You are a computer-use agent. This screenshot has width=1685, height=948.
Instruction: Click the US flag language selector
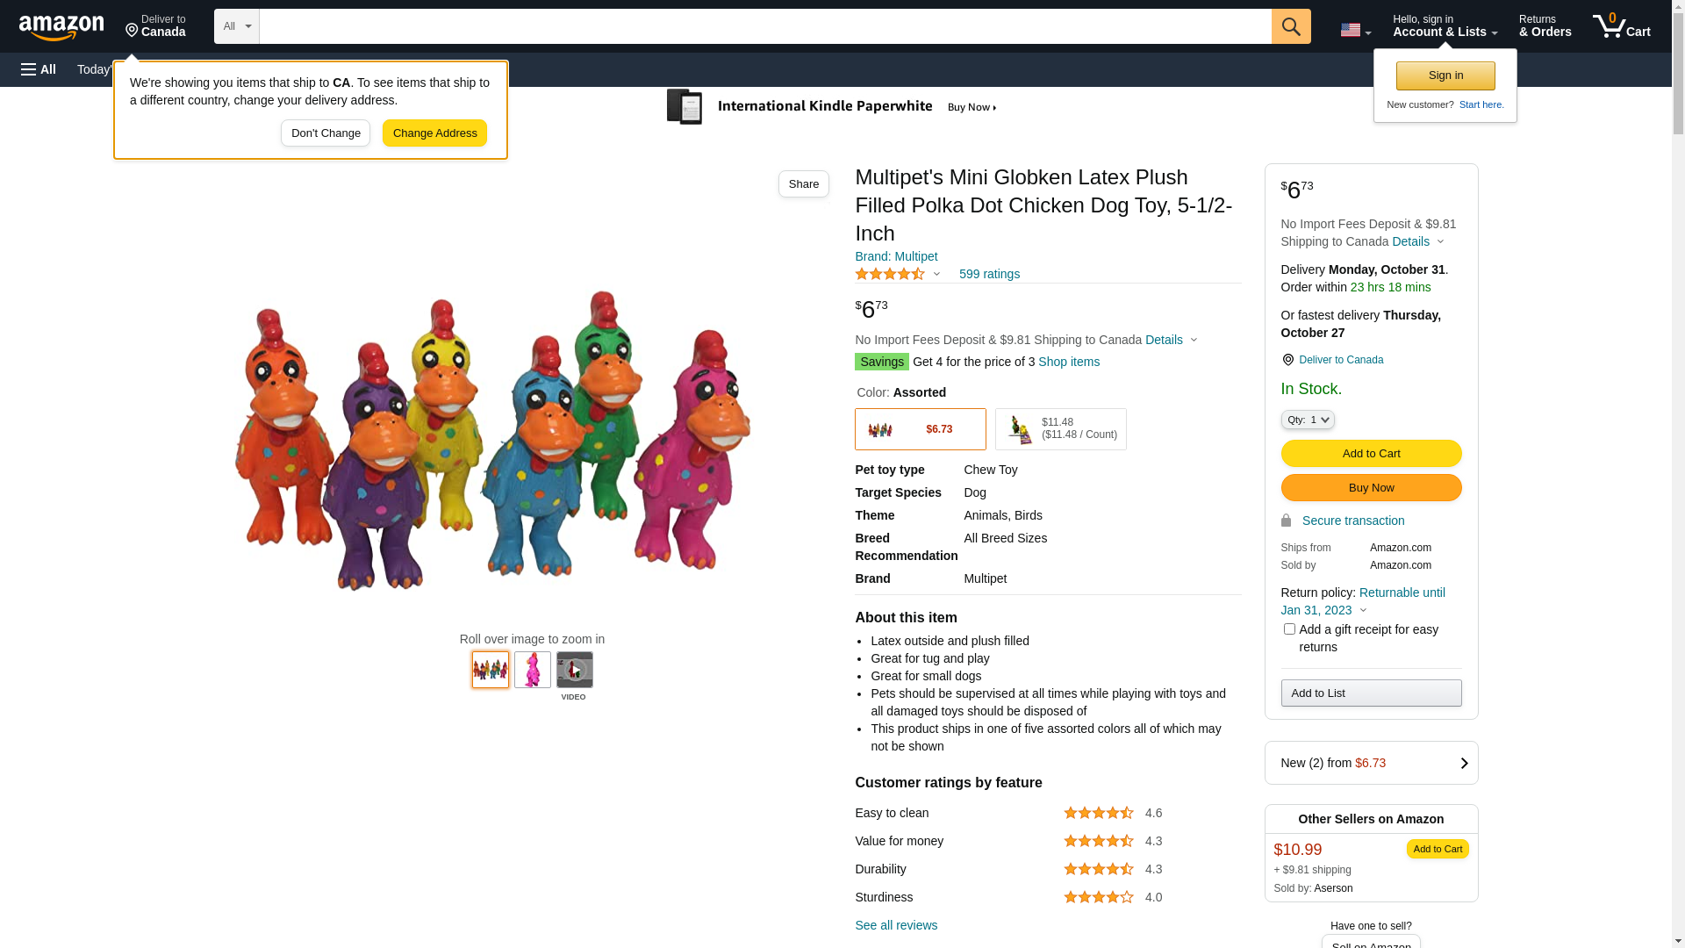point(1355,30)
